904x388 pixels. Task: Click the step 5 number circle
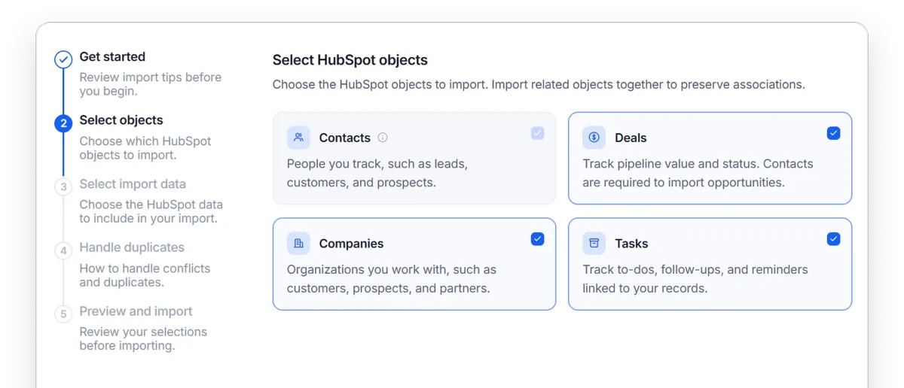[x=63, y=314]
